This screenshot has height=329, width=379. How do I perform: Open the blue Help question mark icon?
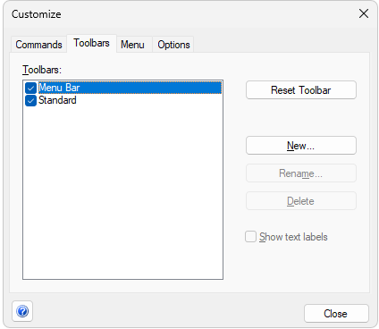(x=22, y=311)
